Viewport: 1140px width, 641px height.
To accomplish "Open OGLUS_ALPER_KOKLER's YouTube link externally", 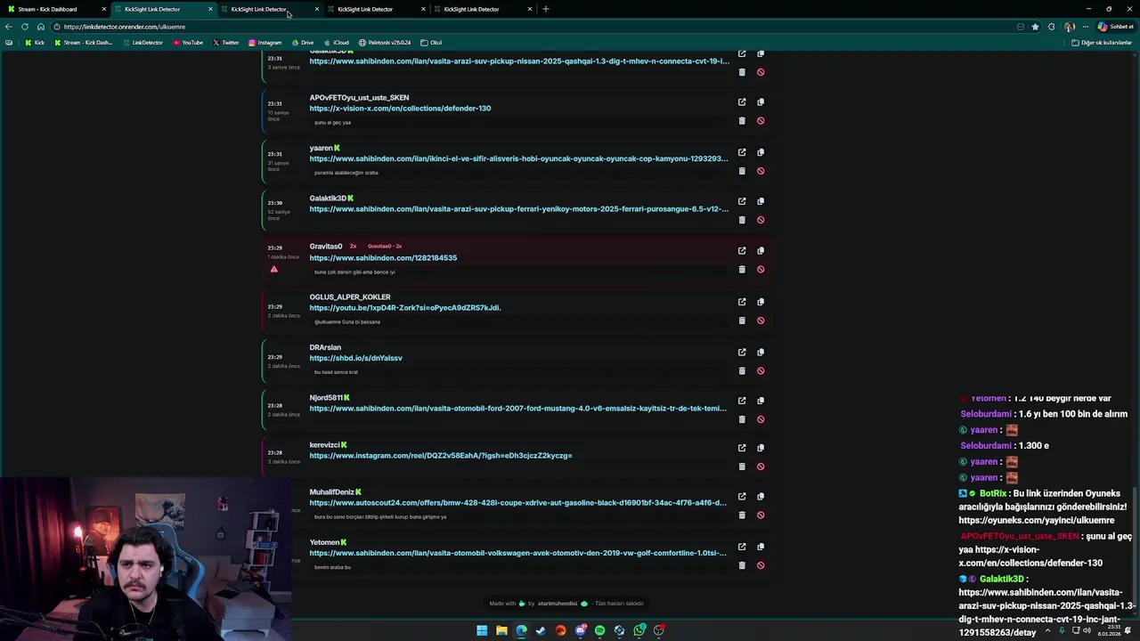I will [742, 302].
